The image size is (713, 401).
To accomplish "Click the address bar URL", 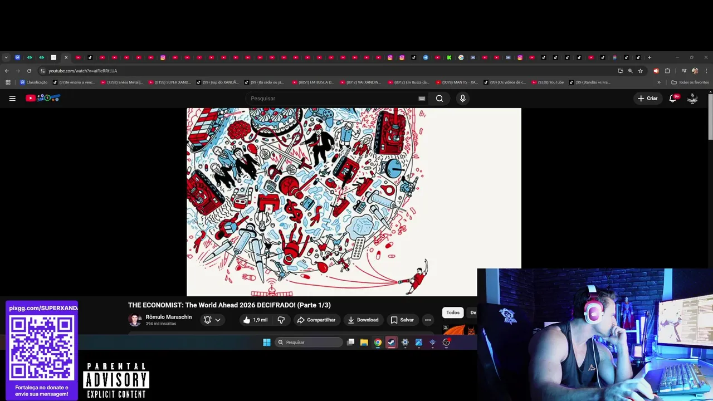I will coord(82,71).
